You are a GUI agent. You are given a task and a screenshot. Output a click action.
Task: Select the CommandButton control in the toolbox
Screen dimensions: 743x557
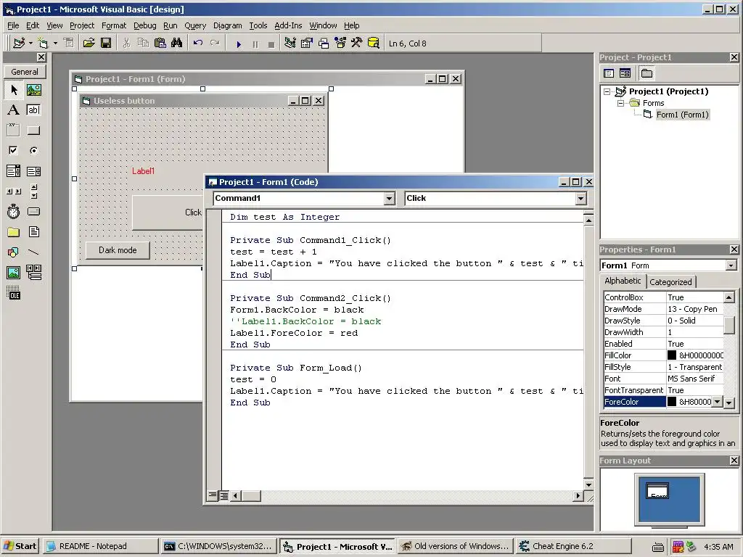pyautogui.click(x=33, y=131)
